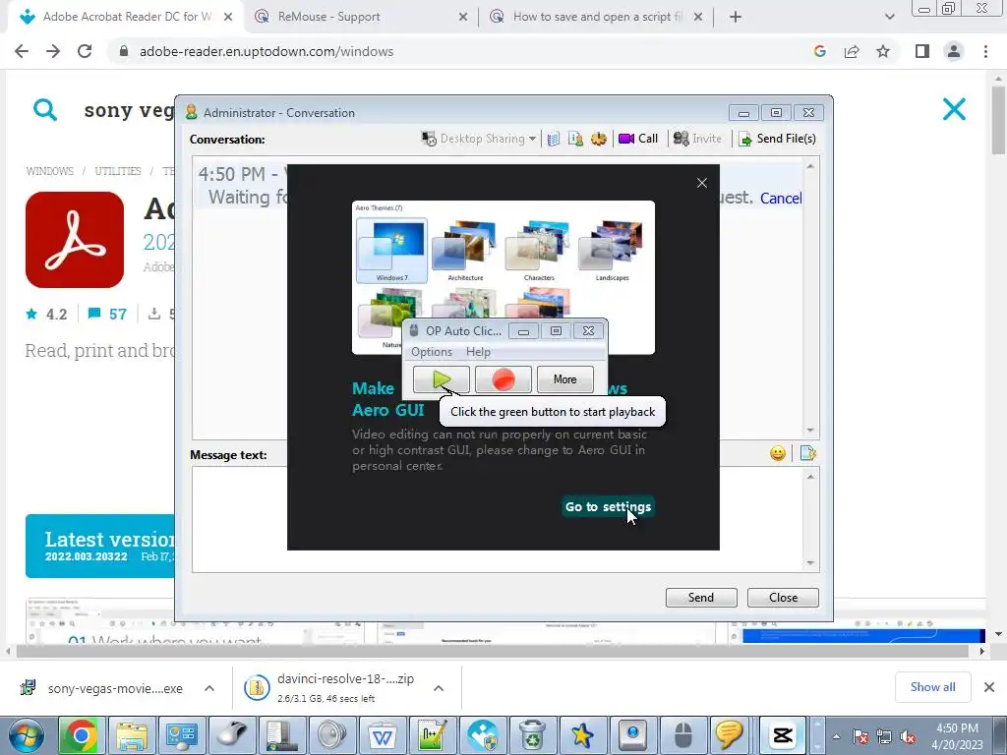
Task: Bookmark this page with the star icon
Action: point(883,51)
